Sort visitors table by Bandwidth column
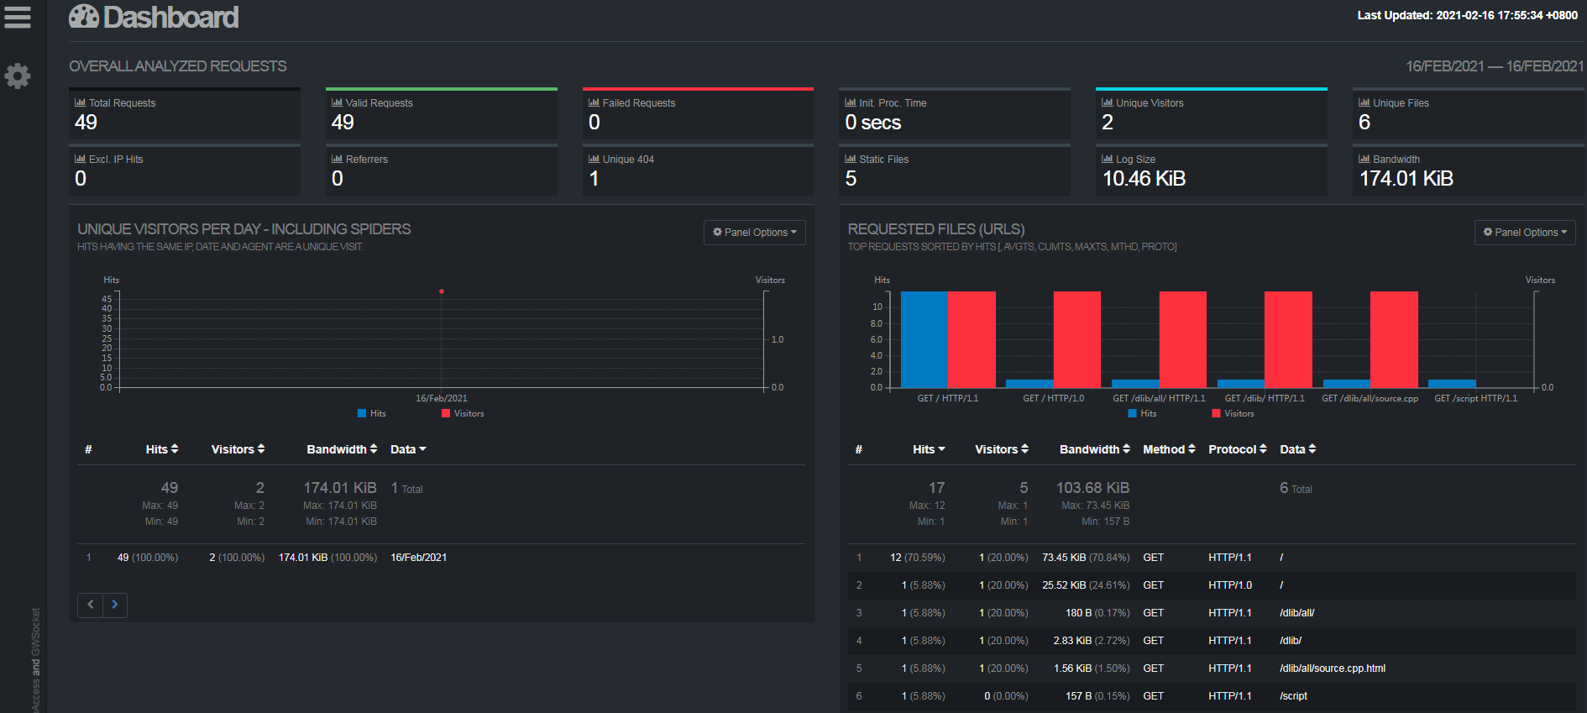The width and height of the screenshot is (1587, 713). coord(342,449)
